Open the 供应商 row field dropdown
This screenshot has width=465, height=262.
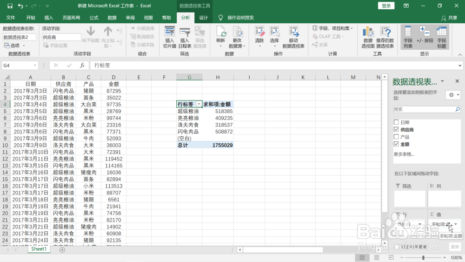[419, 224]
